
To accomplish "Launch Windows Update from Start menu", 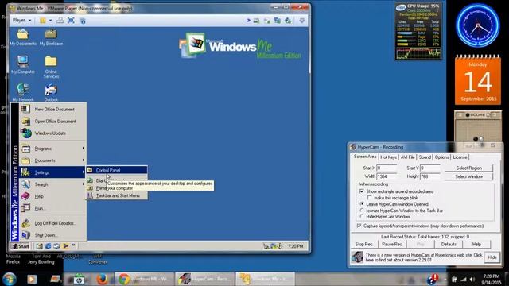I will (52, 133).
